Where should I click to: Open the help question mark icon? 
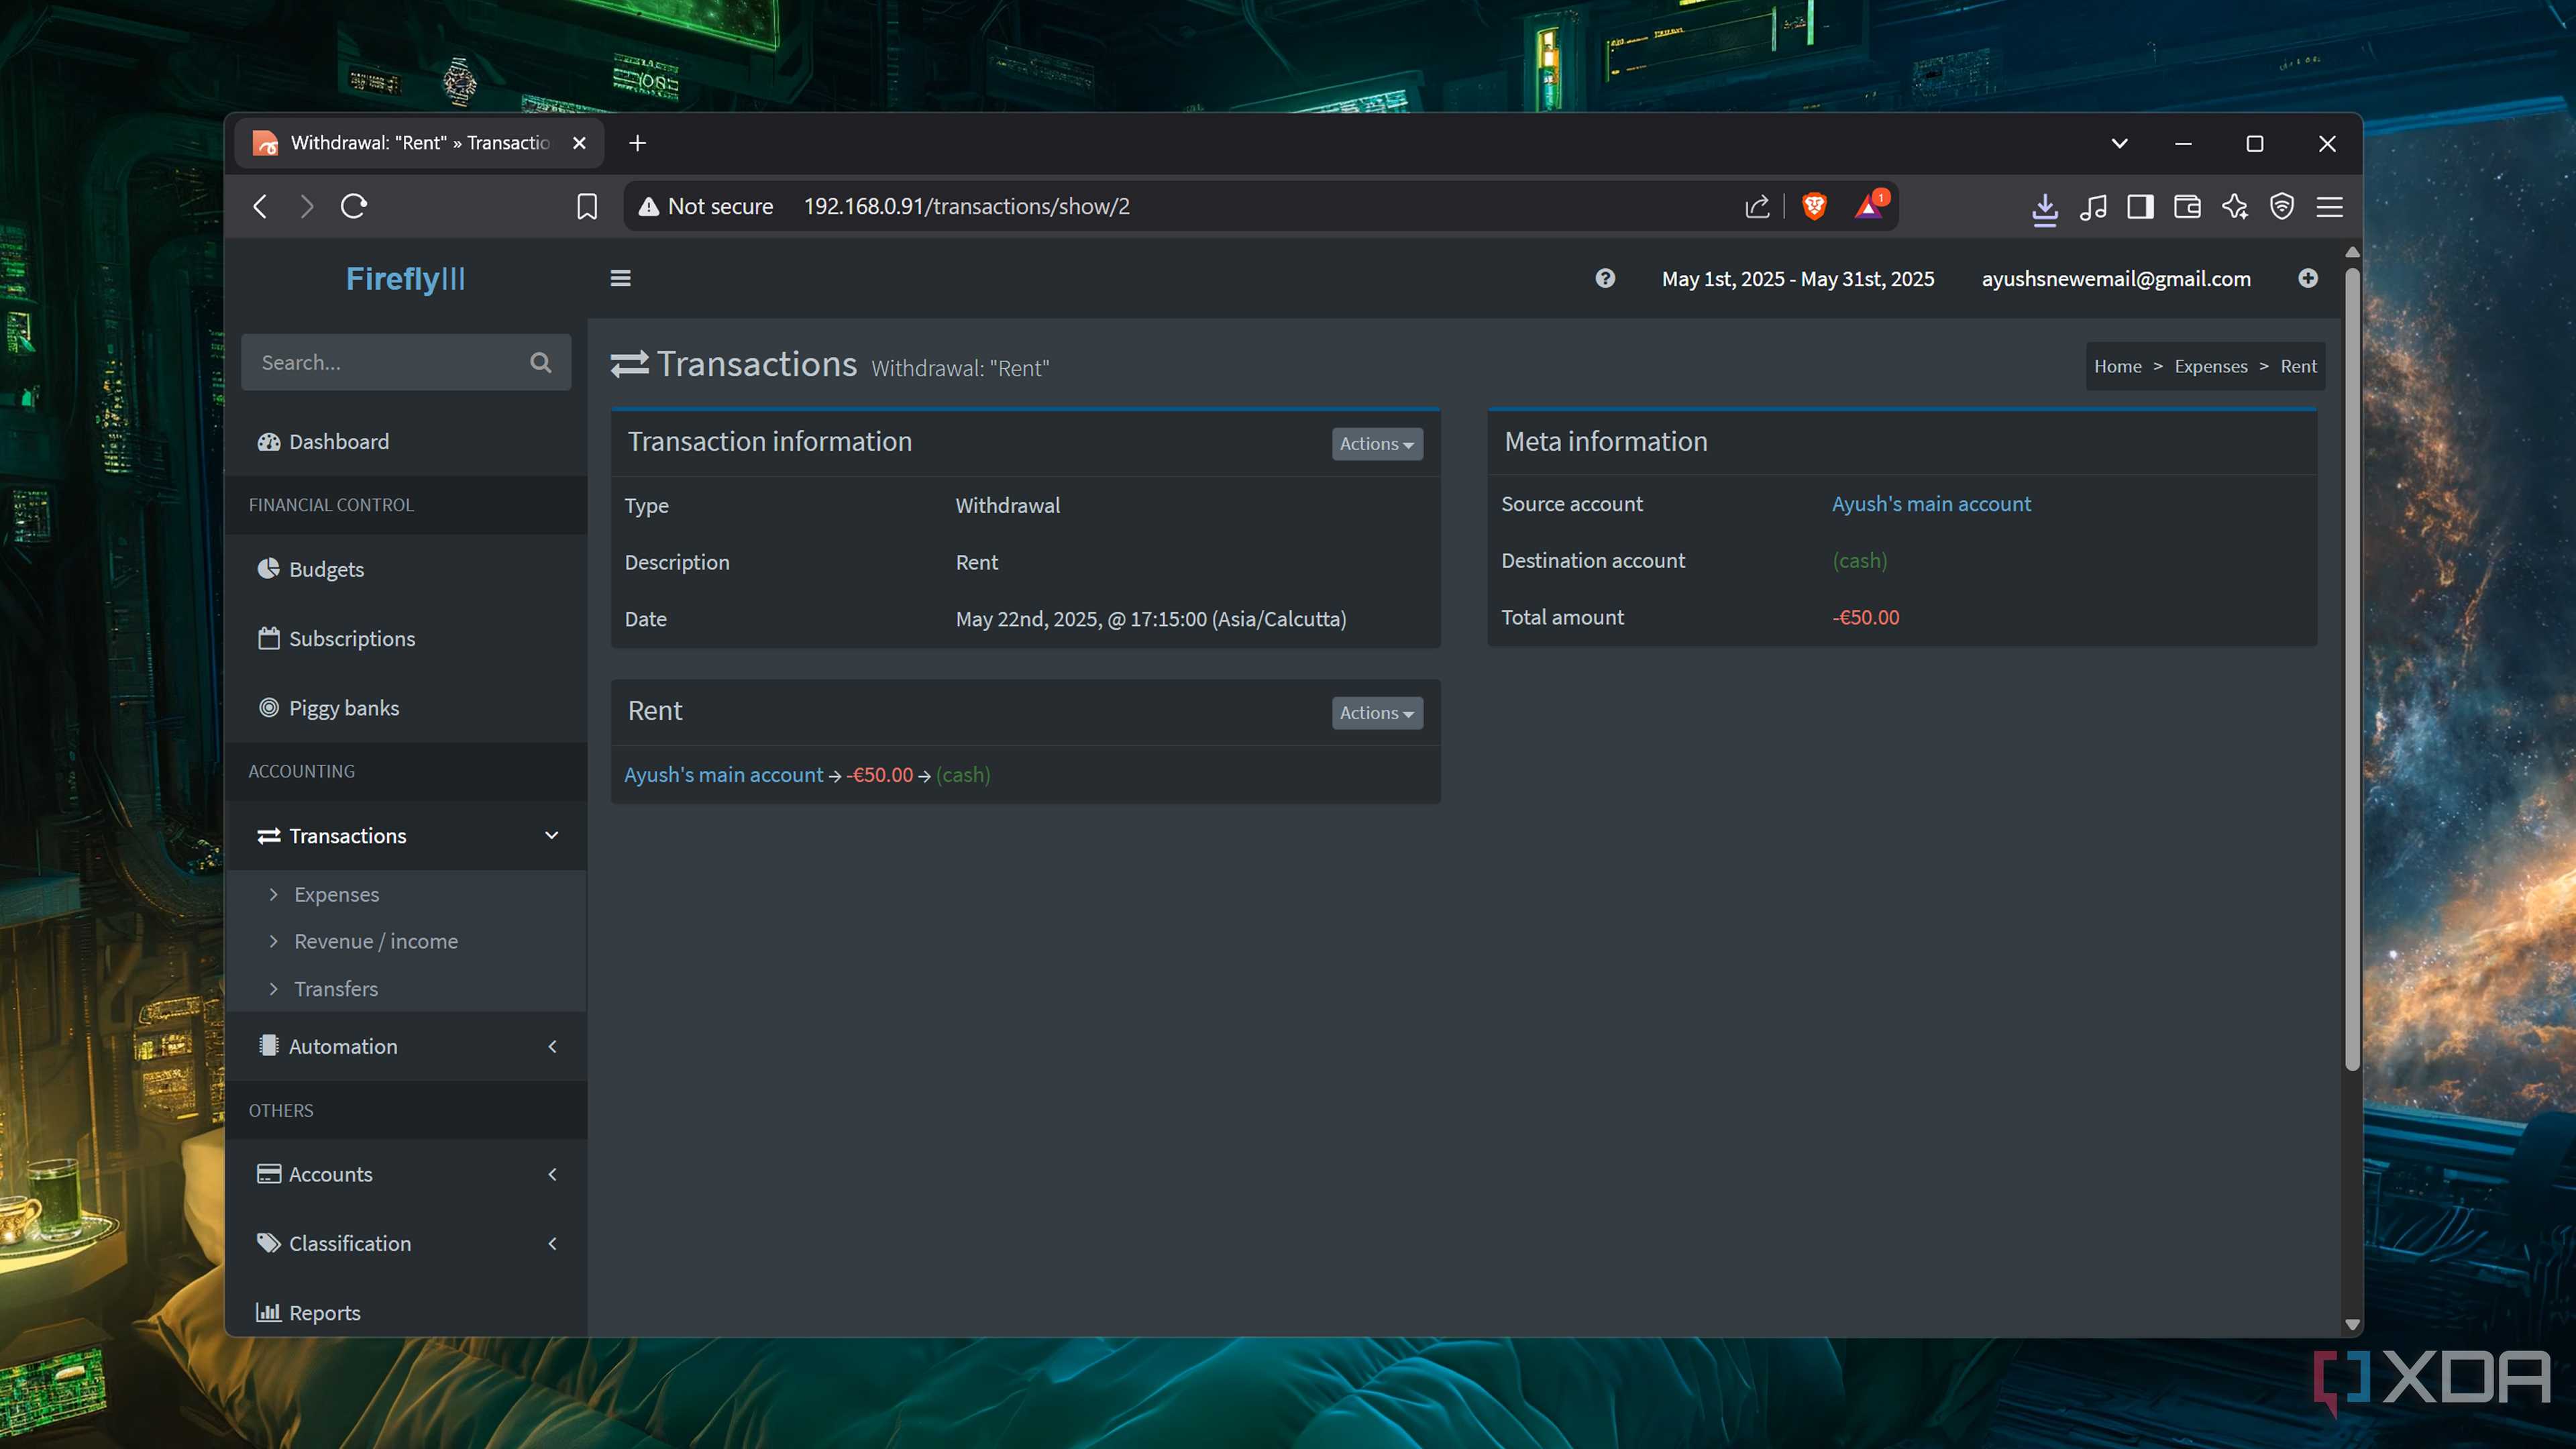point(1605,278)
